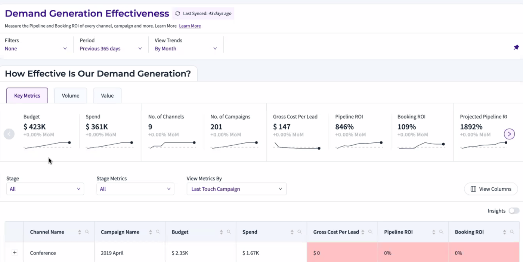Open the Stage dropdown

[x=45, y=189]
